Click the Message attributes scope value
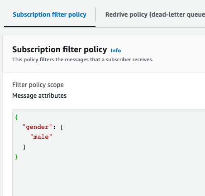This screenshot has width=205, height=196. (39, 96)
